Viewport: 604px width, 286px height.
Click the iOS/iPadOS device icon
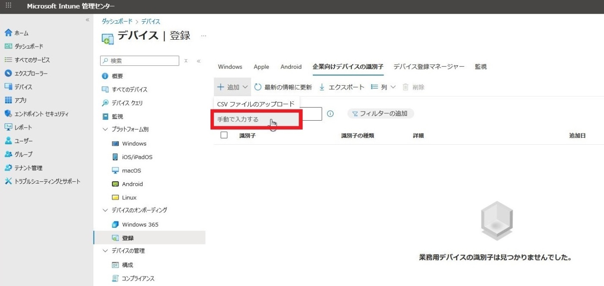click(x=115, y=157)
